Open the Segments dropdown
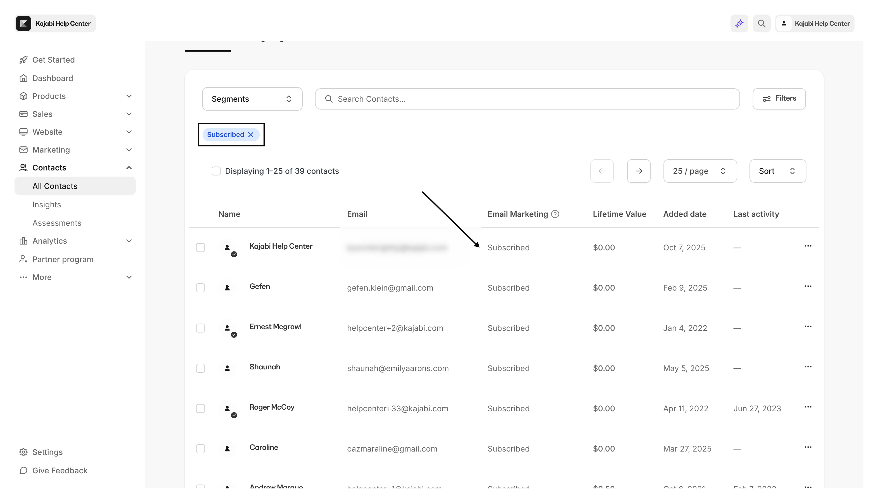Screen dimensions: 869x494 [x=252, y=99]
